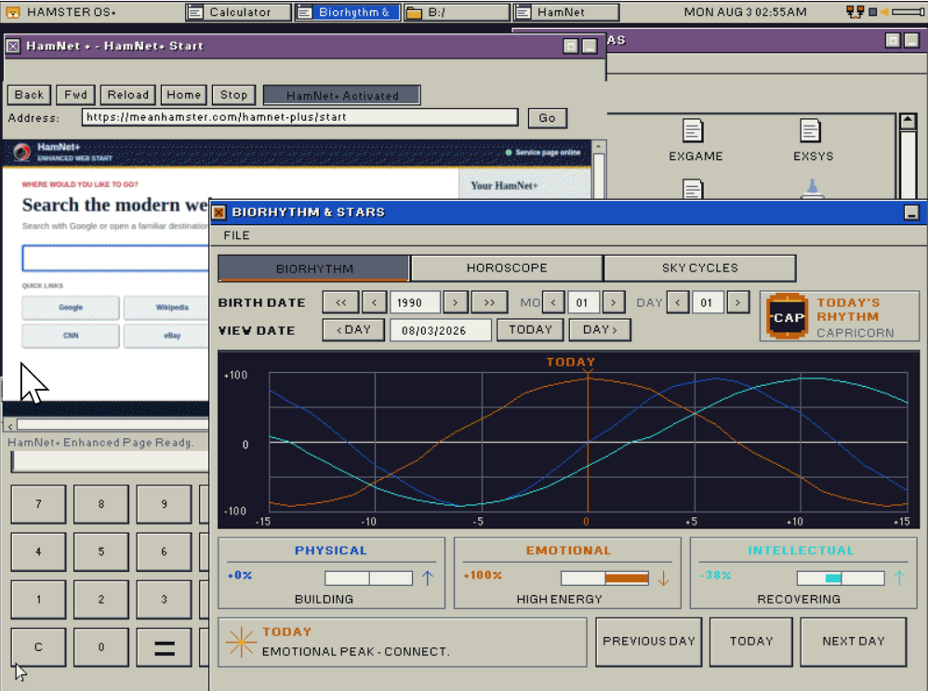The height and width of the screenshot is (691, 928).
Task: Click calculator C clear key
Action: click(x=38, y=647)
